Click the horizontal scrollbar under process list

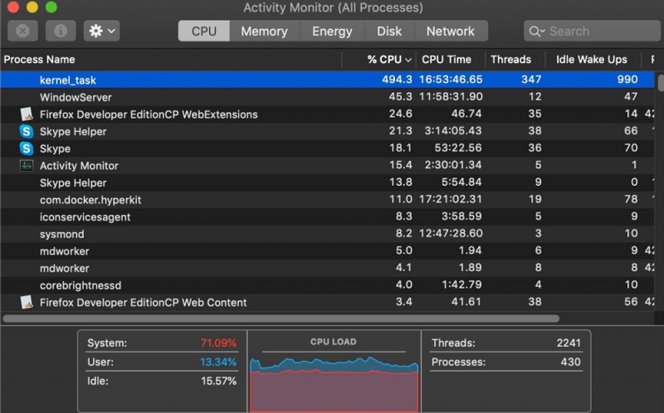tap(281, 318)
